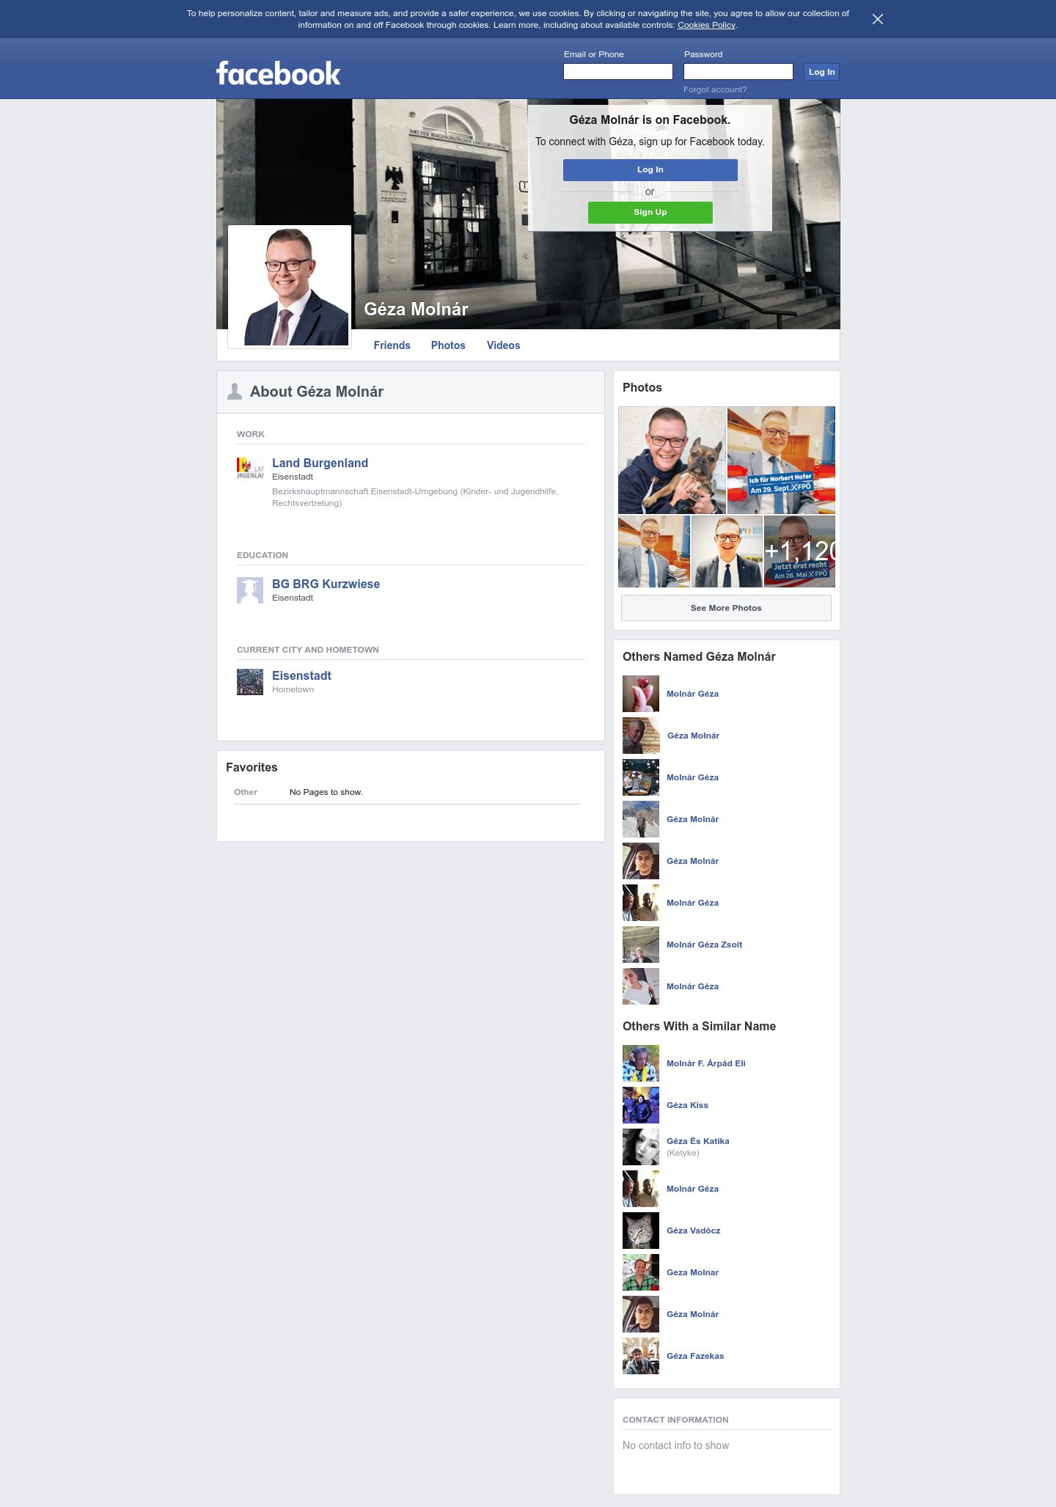The height and width of the screenshot is (1507, 1056).
Task: Focus the Email or Phone field
Action: 618,71
